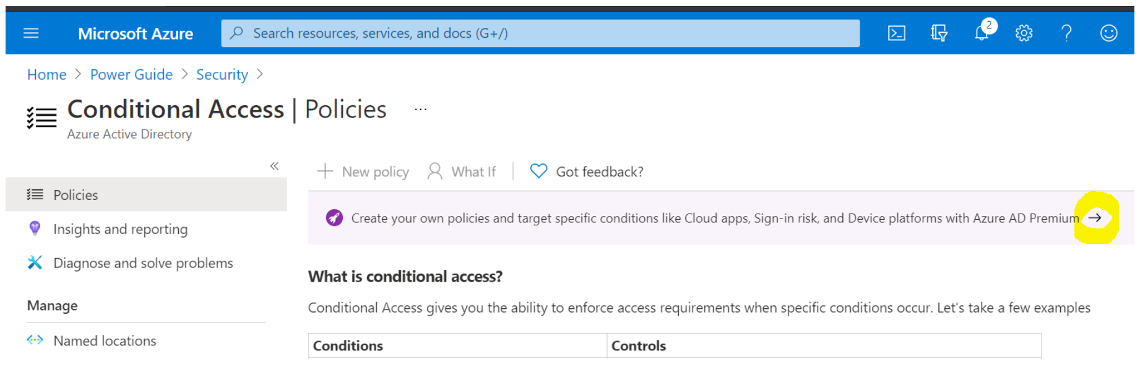
Task: Go to Named locations
Action: coord(105,341)
